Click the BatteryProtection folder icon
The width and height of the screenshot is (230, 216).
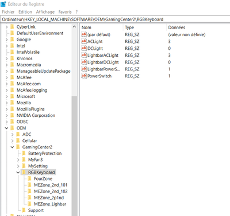click(24, 153)
